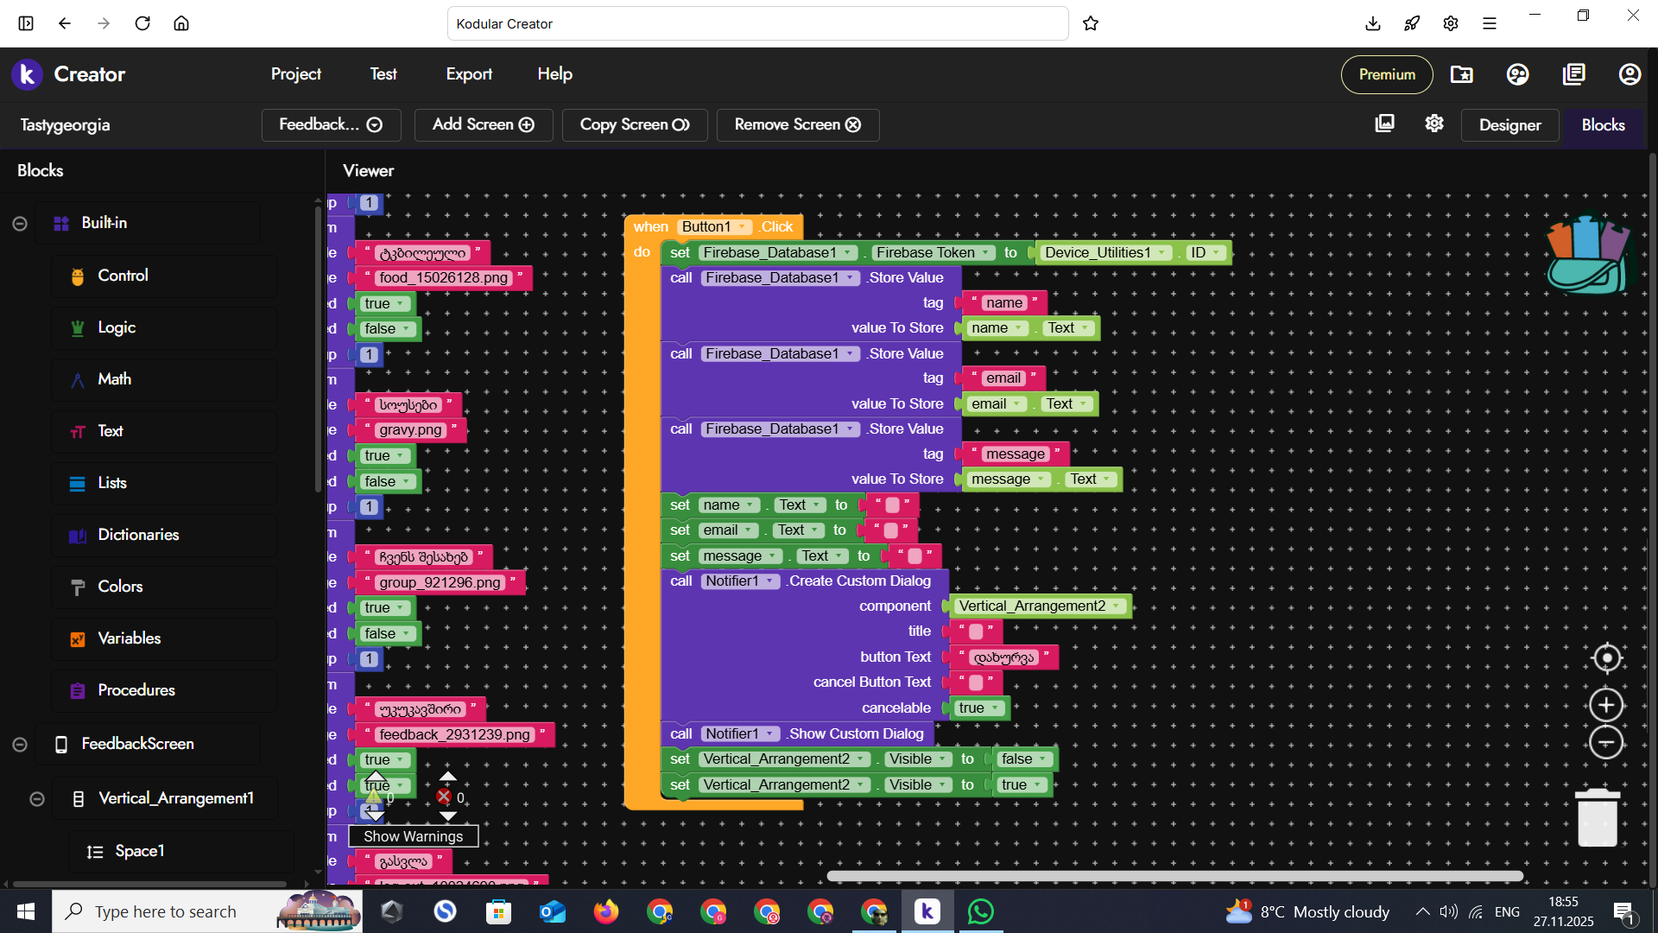Viewport: 1658px width, 933px height.
Task: Click the trash can icon
Action: click(1597, 817)
